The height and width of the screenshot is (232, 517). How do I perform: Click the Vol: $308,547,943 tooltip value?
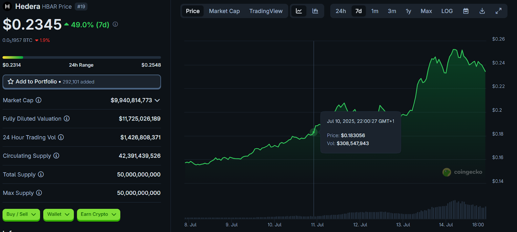pos(348,143)
